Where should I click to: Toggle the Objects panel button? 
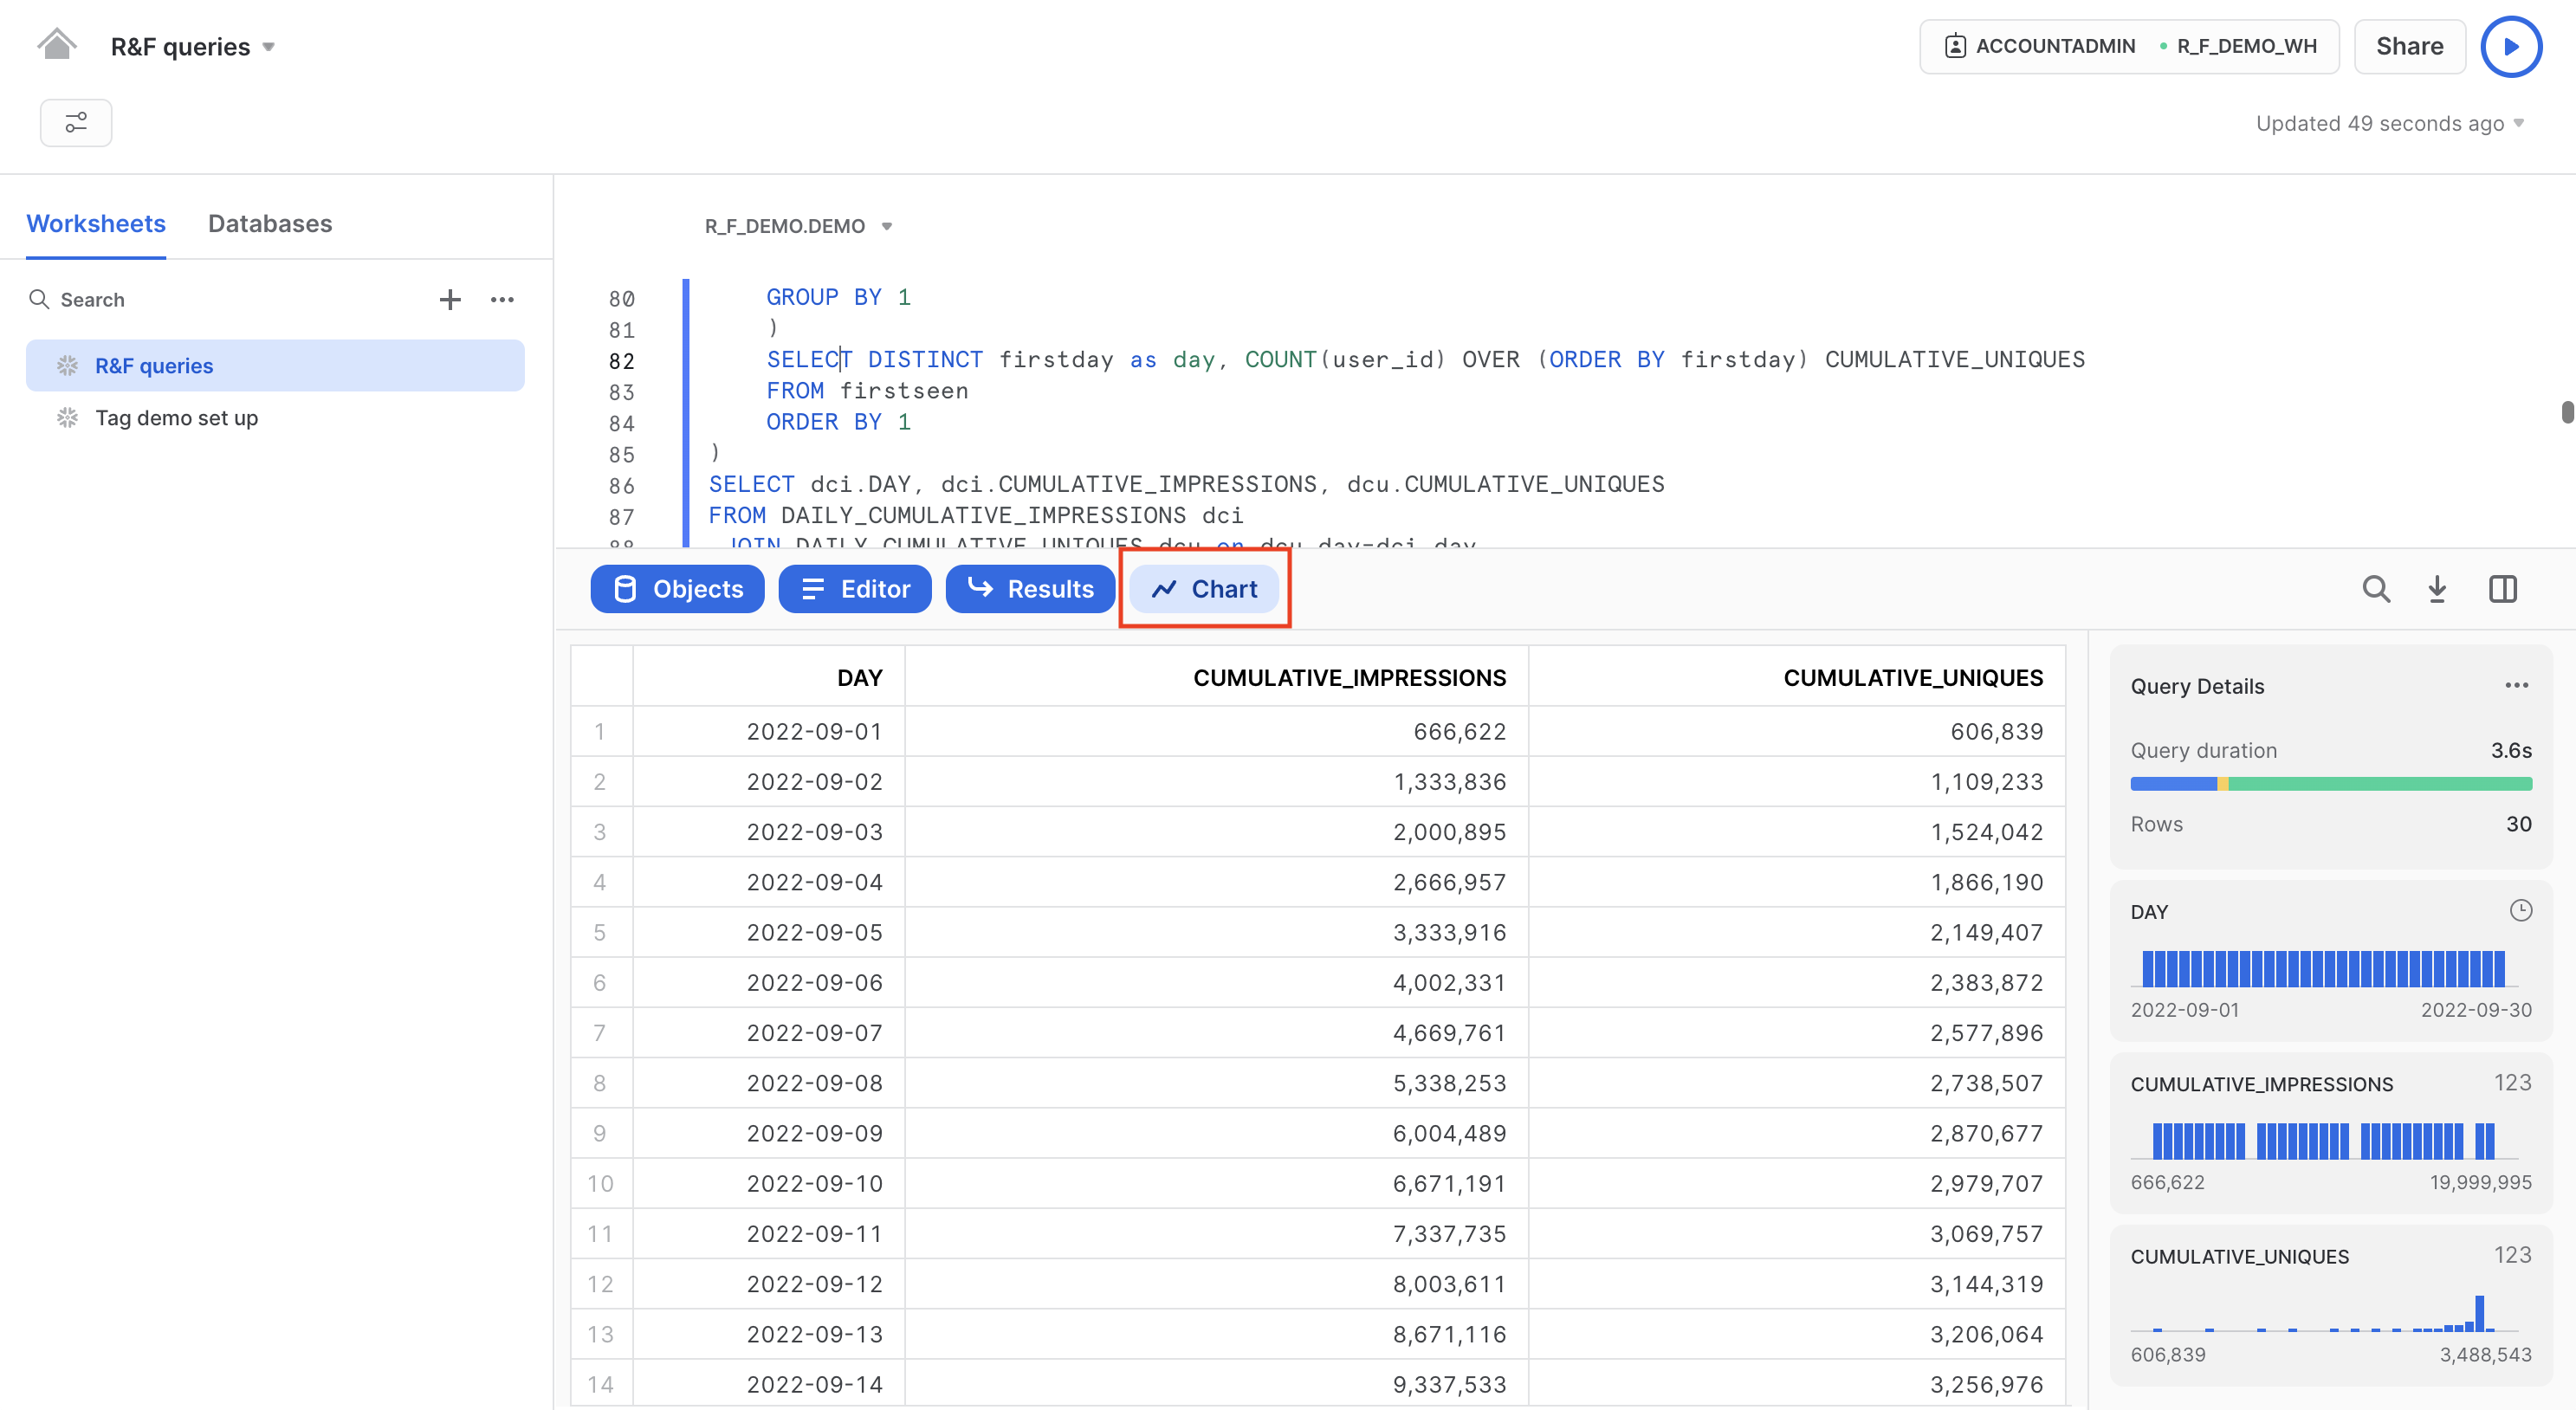coord(677,589)
